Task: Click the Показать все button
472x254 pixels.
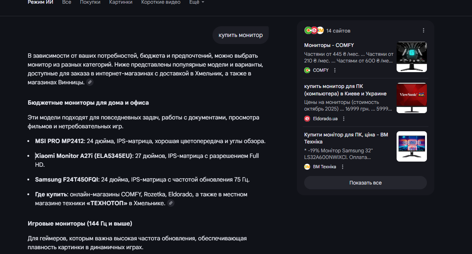Action: 366,183
